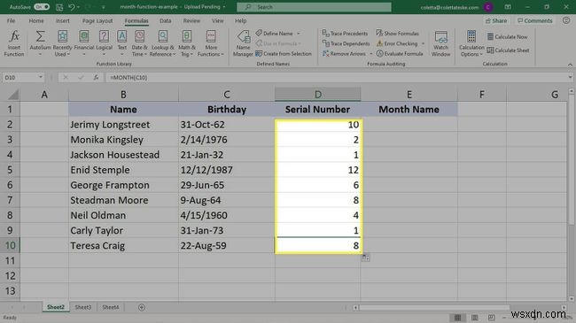Image resolution: width=576 pixels, height=323 pixels.
Task: Click Evaluate Formula
Action: coord(400,54)
